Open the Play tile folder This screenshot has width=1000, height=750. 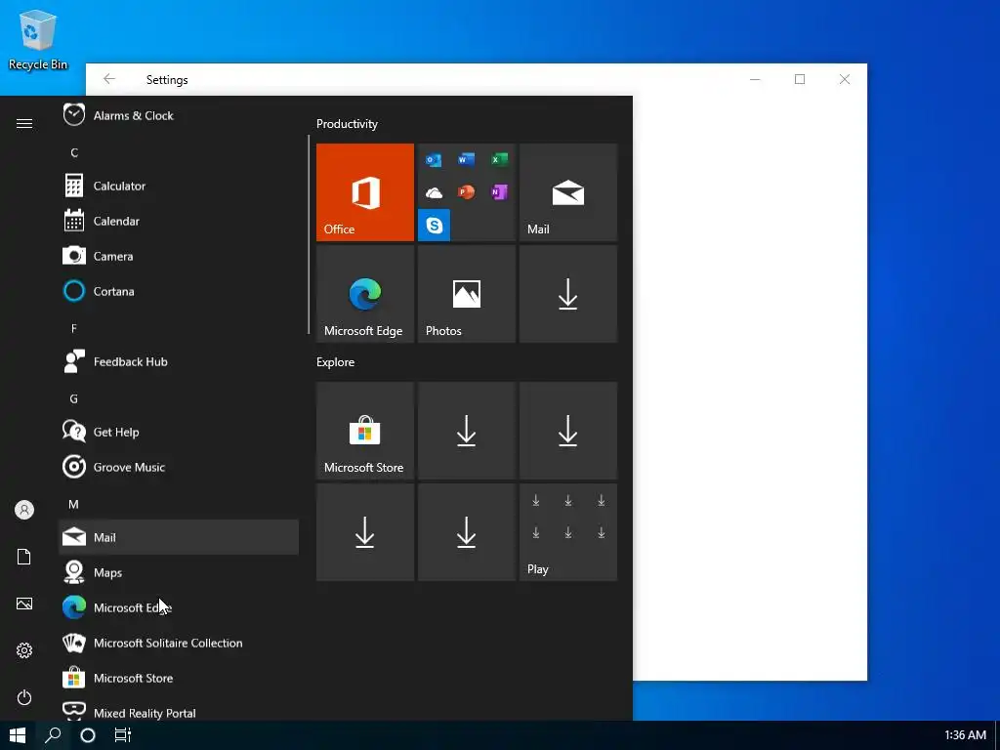click(568, 532)
